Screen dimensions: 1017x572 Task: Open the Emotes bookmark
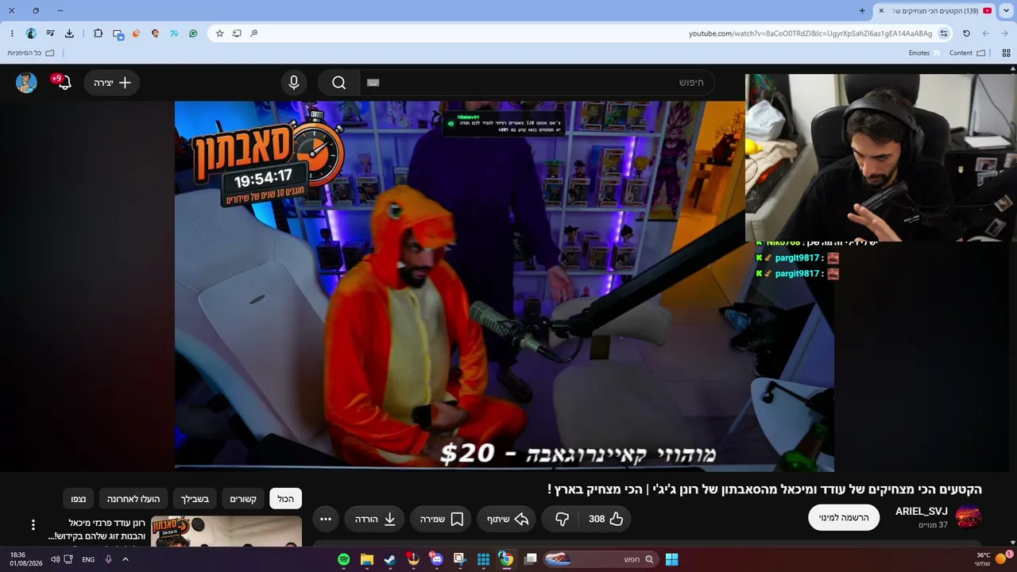click(x=925, y=53)
